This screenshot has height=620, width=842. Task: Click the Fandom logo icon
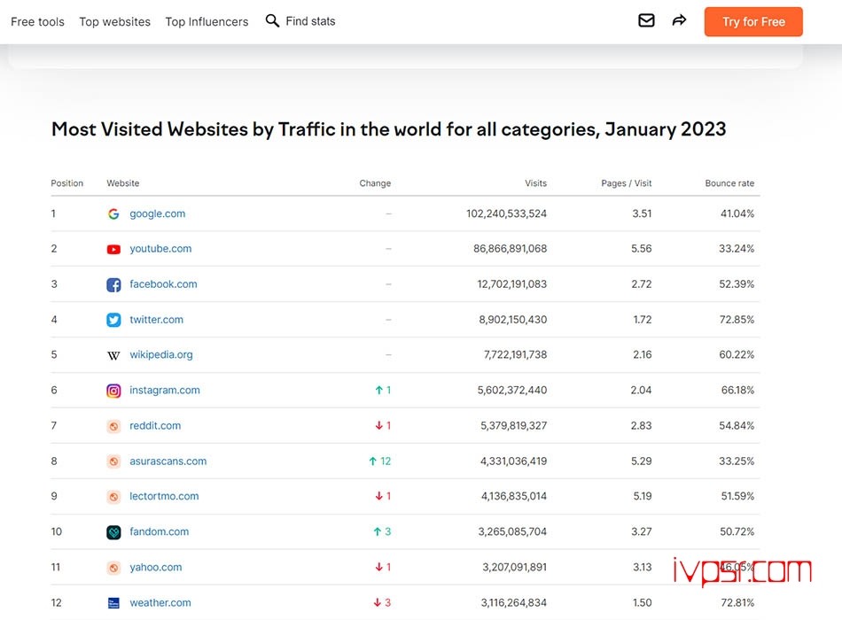tap(113, 532)
